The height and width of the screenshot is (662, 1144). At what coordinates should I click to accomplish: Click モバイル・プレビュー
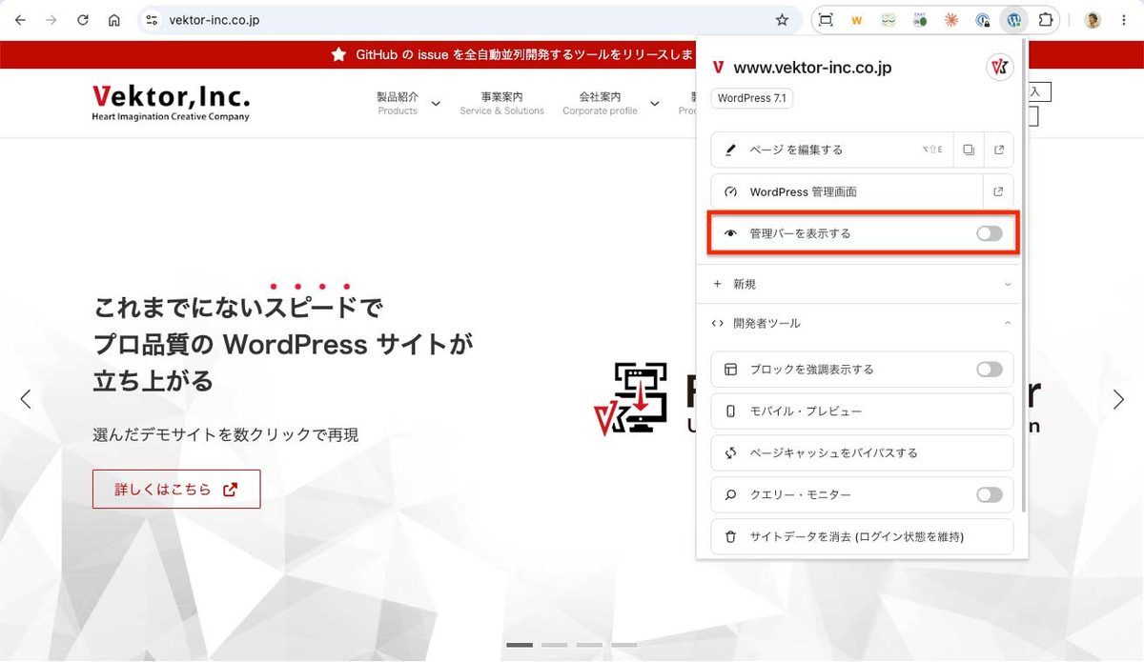pyautogui.click(x=862, y=411)
